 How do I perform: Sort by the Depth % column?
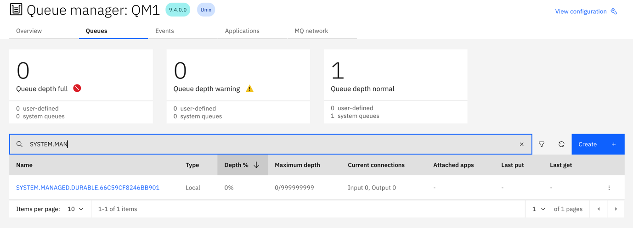[x=242, y=165]
